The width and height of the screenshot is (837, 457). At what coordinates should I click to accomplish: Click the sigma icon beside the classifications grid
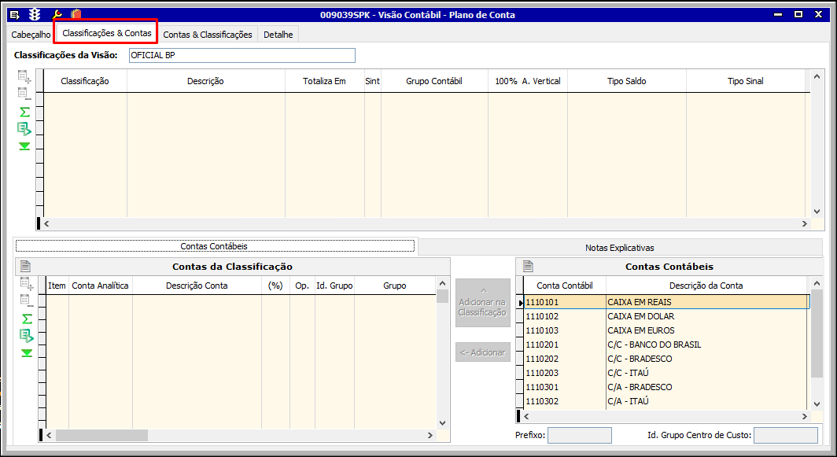coord(25,112)
